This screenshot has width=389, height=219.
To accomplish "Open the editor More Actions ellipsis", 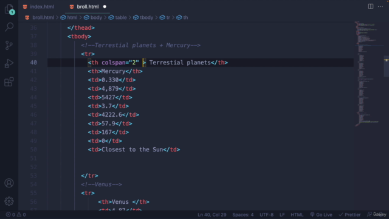I will coord(380,7).
